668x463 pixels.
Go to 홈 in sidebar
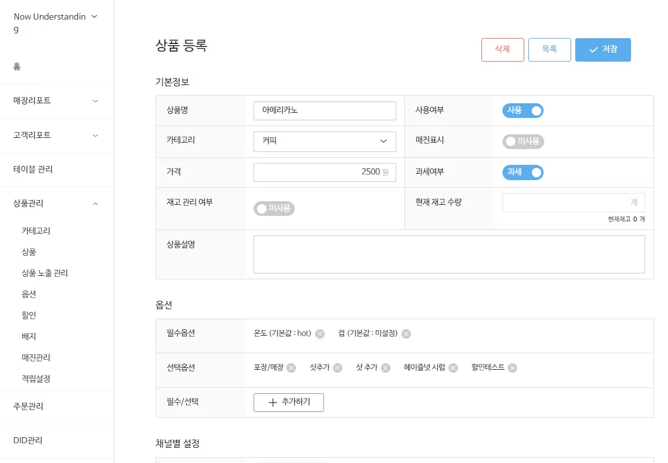tap(17, 66)
